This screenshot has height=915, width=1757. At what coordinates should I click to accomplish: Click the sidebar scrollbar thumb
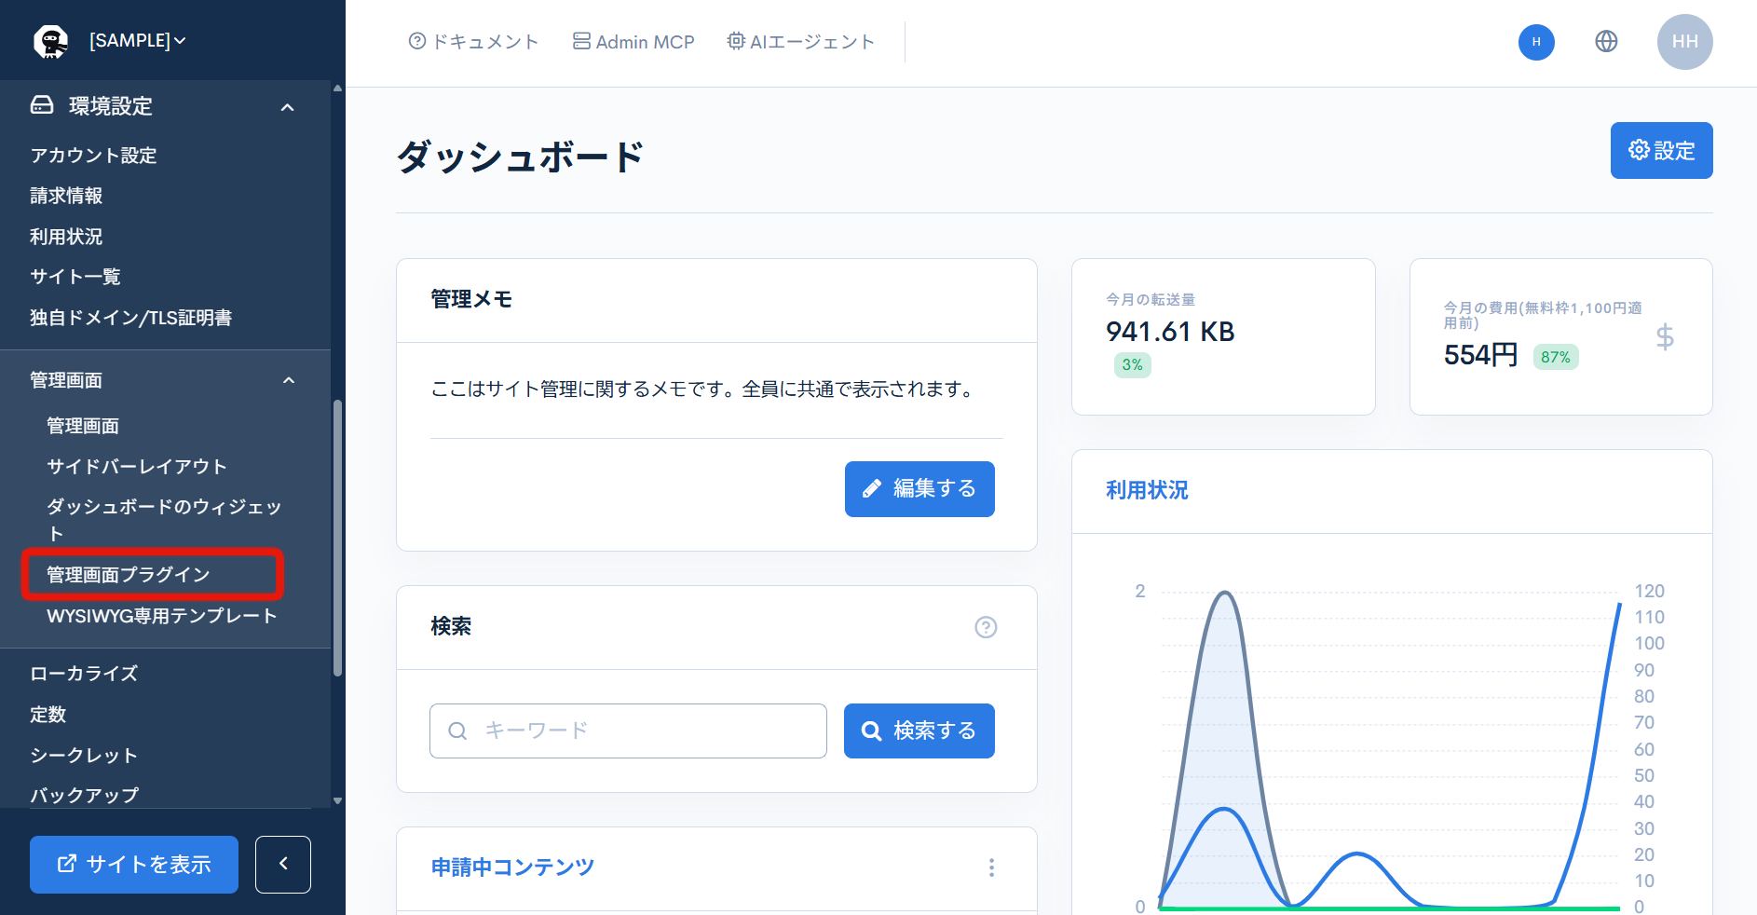coord(337,538)
